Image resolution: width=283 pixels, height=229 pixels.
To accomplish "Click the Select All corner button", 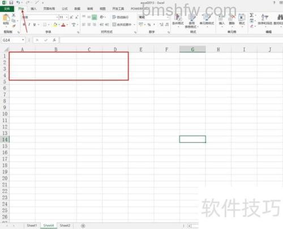I will [6, 50].
